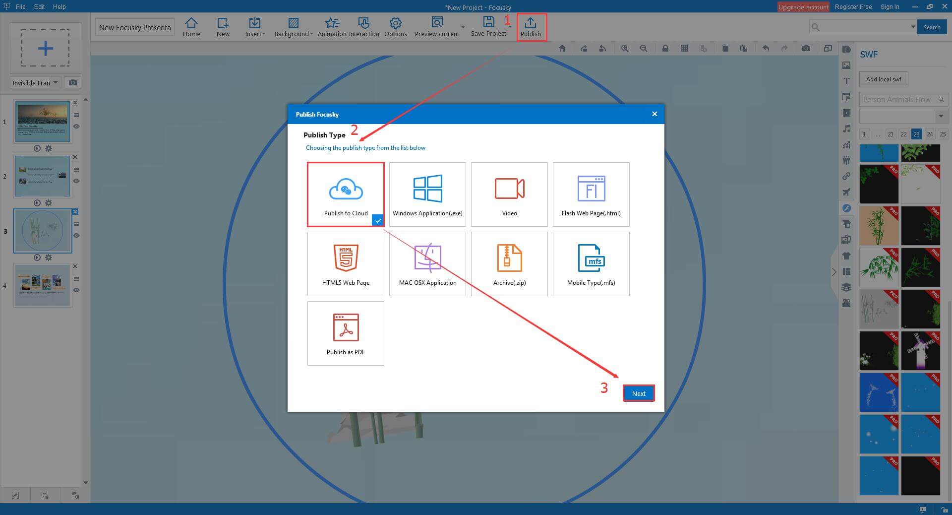The image size is (952, 515).
Task: Open the Interaction tool
Action: tap(364, 27)
